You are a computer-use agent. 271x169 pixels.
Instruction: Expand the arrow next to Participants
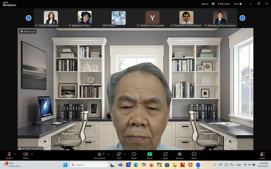tap(109, 154)
